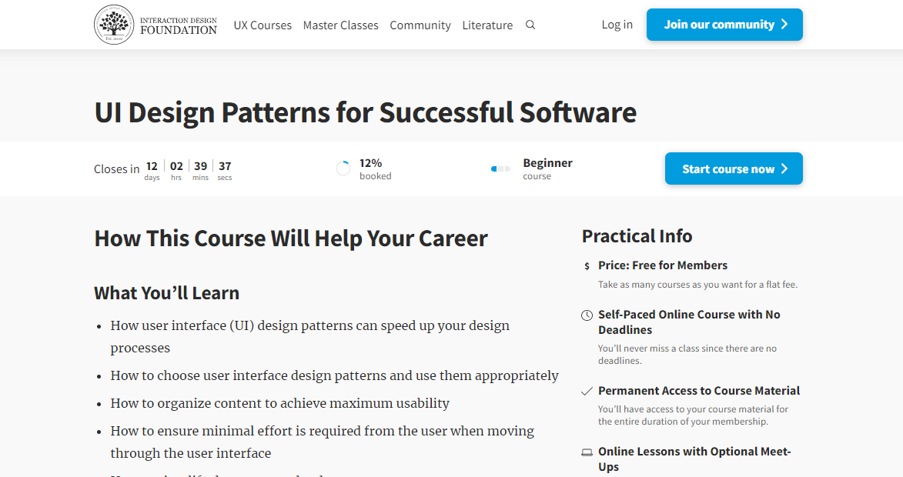Click the Start course now button
This screenshot has width=903, height=477.
[734, 168]
